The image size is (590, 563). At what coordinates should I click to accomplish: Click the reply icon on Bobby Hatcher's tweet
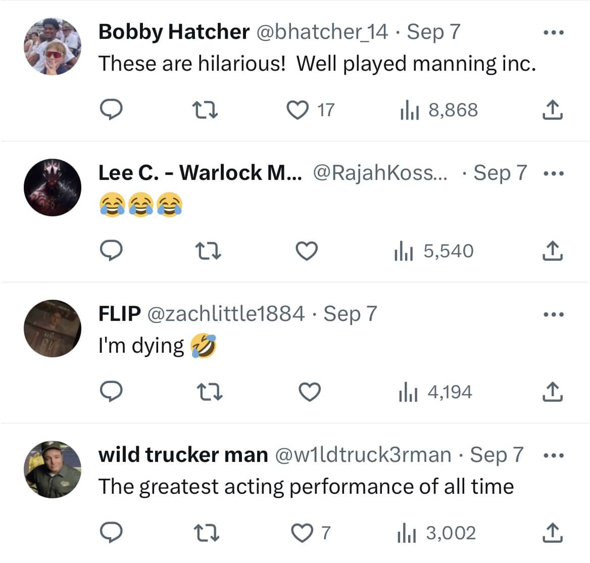click(112, 110)
